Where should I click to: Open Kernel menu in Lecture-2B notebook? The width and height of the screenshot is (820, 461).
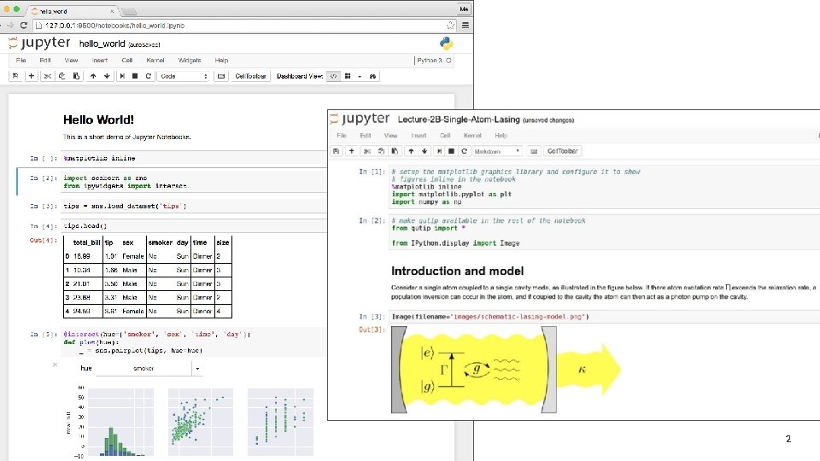click(x=472, y=136)
